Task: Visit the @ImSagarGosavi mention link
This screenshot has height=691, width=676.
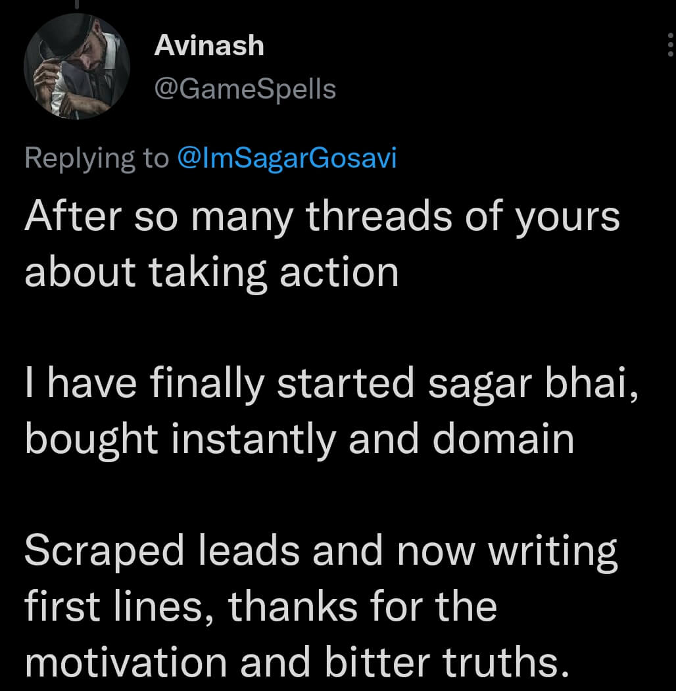Action: [287, 159]
